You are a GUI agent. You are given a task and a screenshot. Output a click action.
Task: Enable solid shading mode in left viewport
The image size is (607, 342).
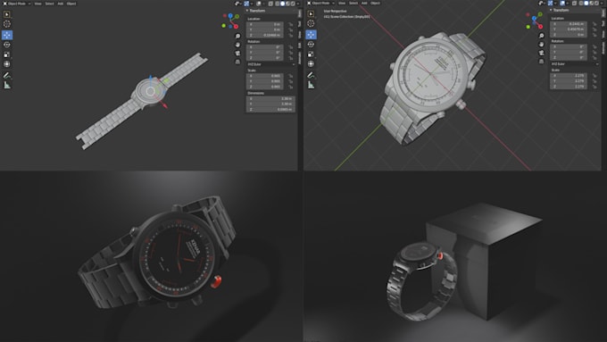283,4
